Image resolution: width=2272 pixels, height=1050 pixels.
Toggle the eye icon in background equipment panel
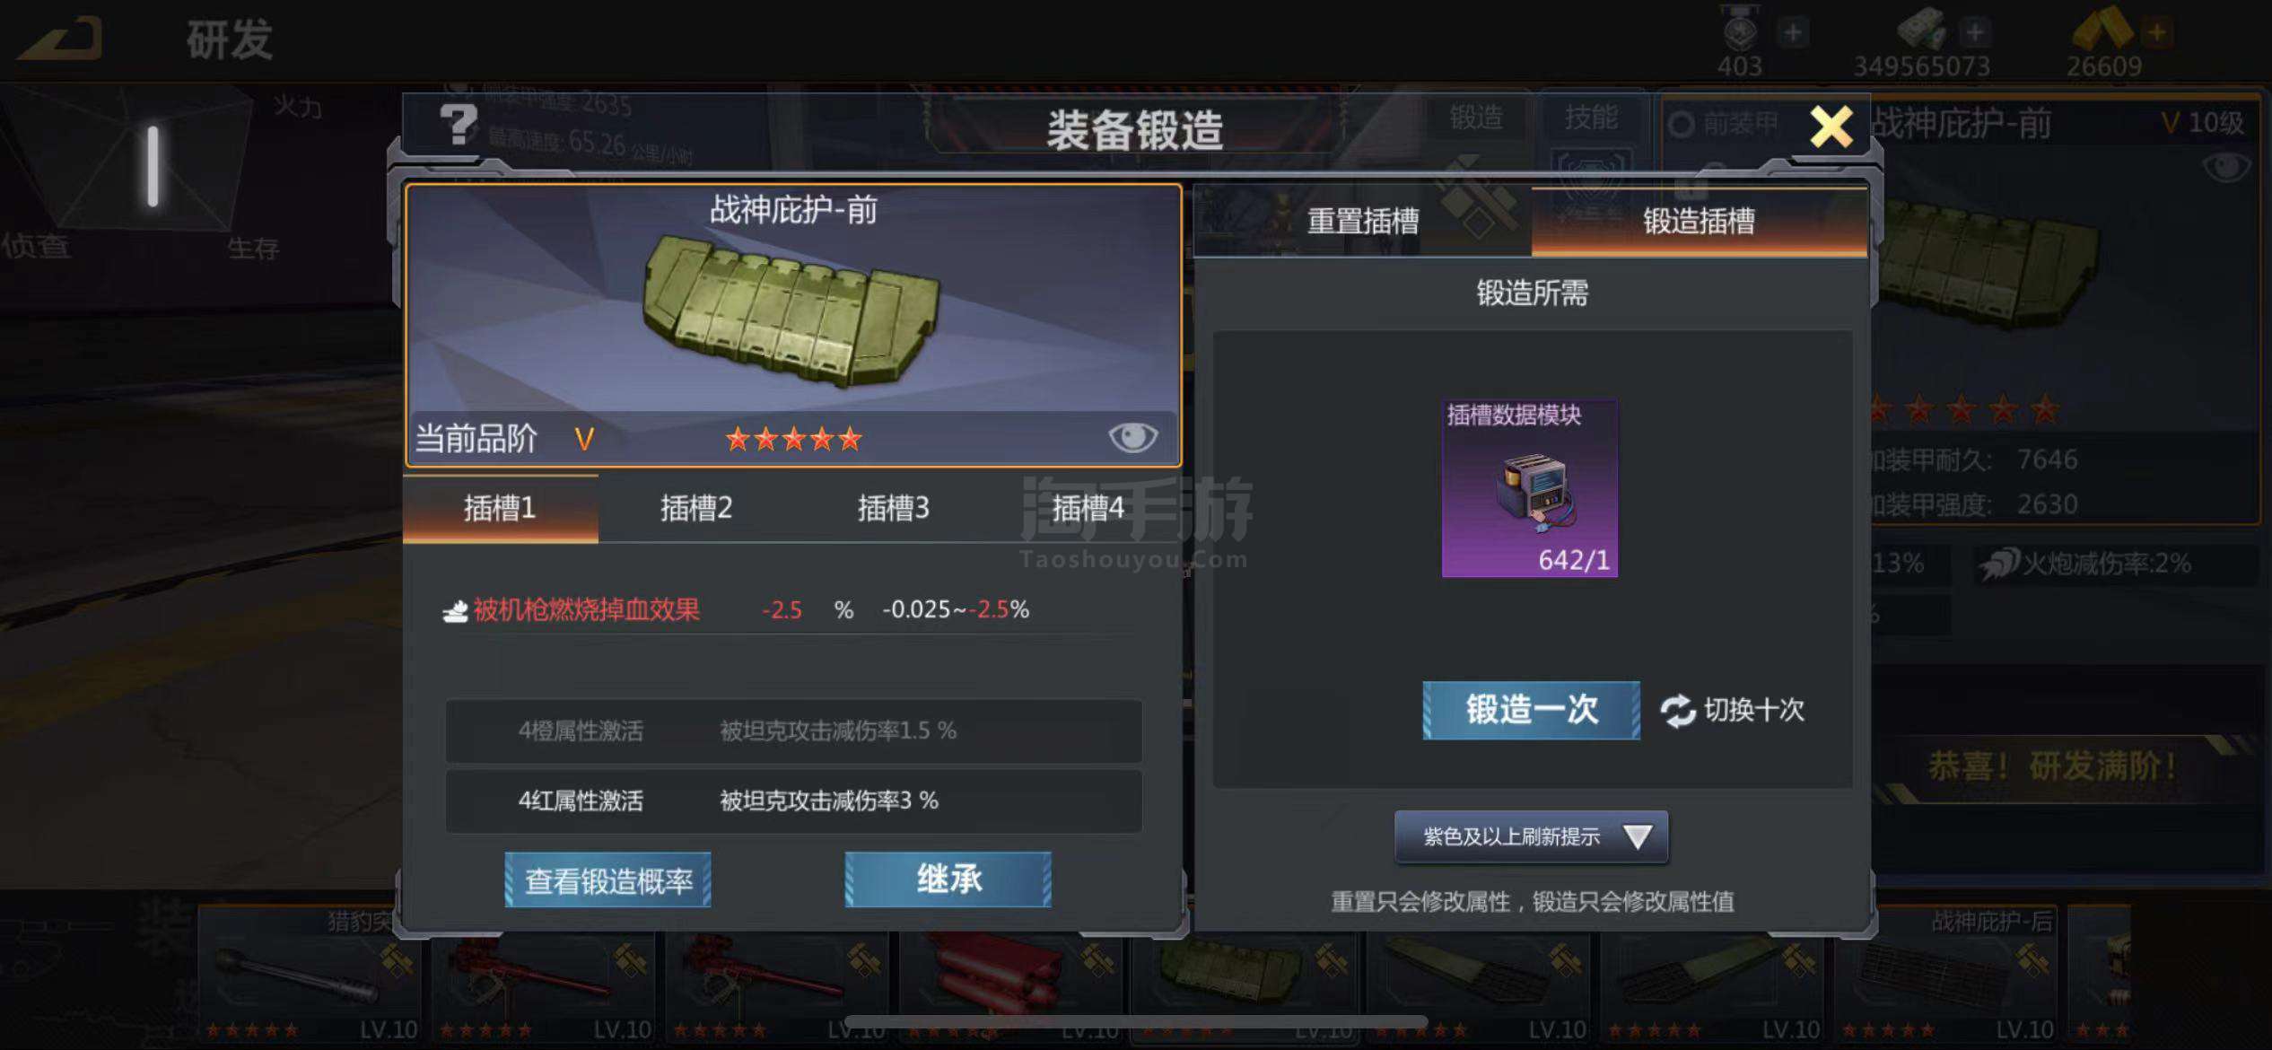click(x=2226, y=167)
